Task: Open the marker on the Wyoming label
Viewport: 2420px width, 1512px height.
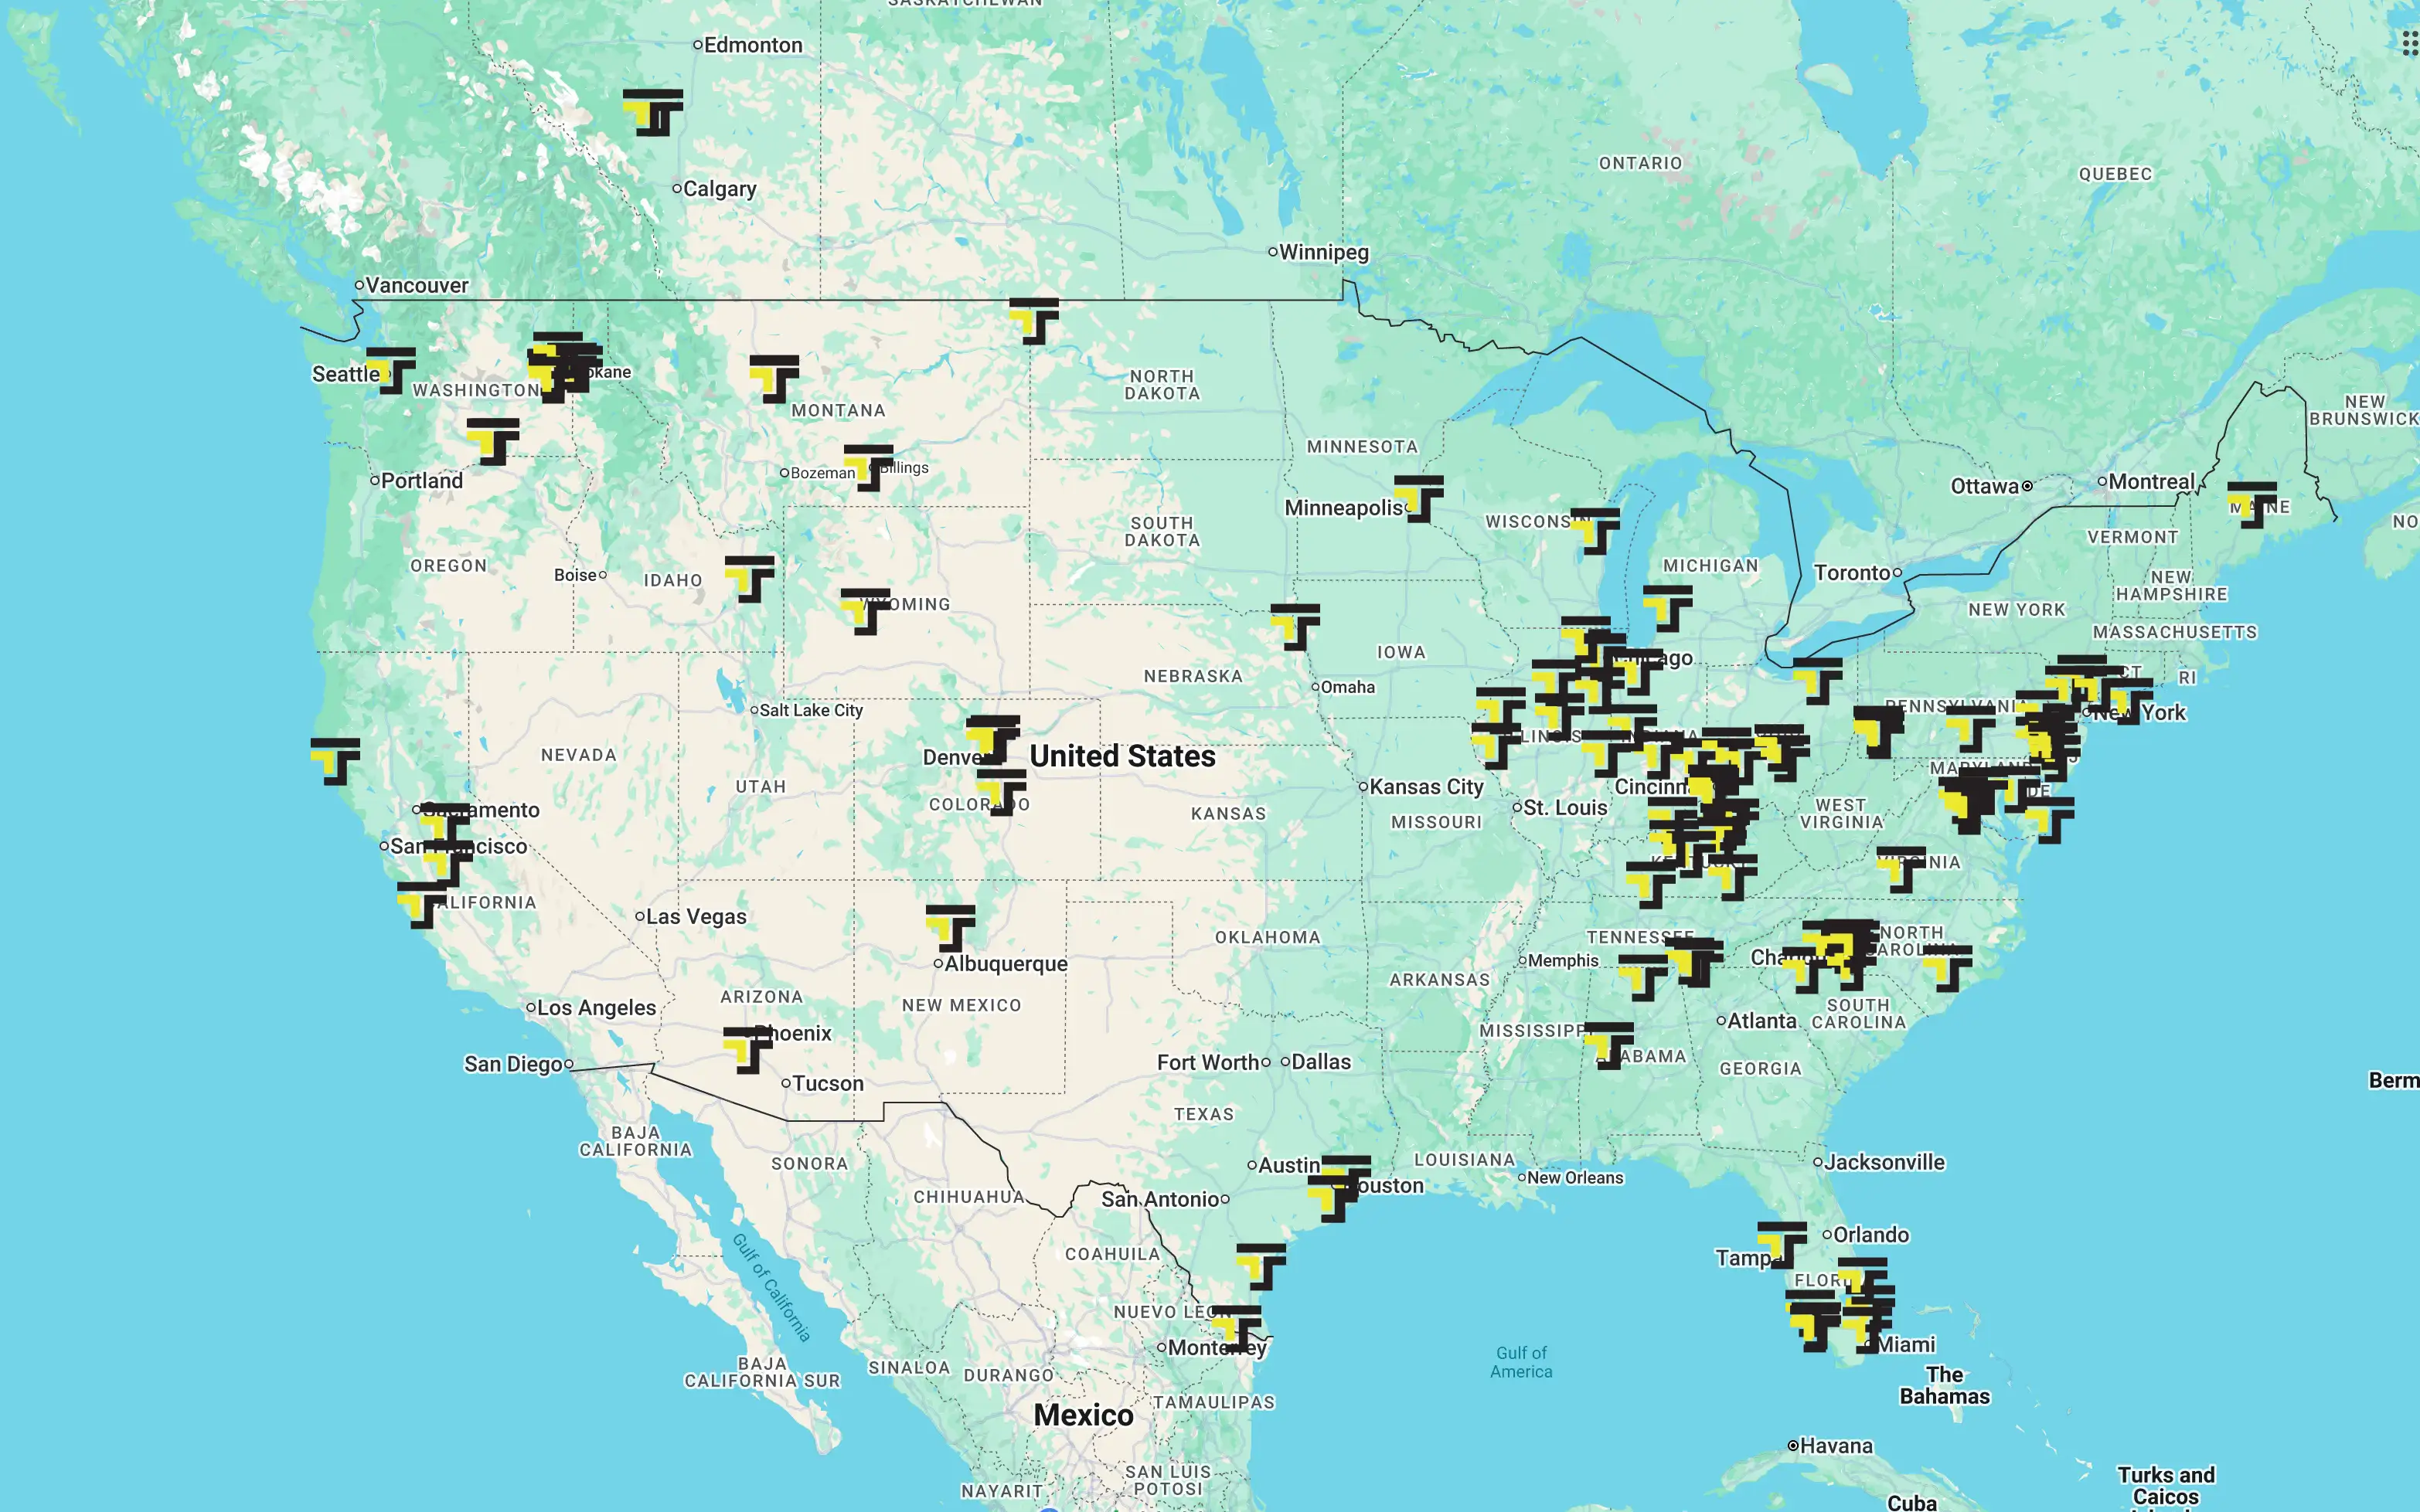Action: pos(866,611)
